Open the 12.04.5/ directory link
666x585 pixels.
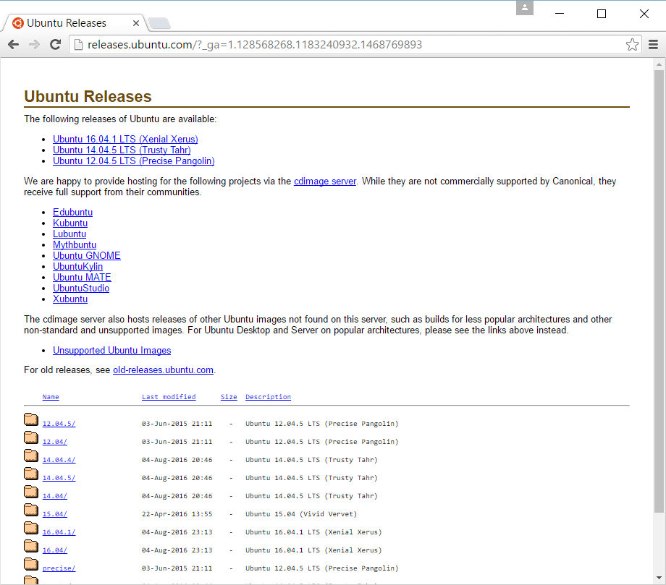(x=59, y=424)
